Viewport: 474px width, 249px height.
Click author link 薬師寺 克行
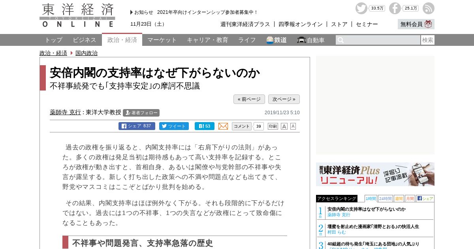tap(65, 112)
